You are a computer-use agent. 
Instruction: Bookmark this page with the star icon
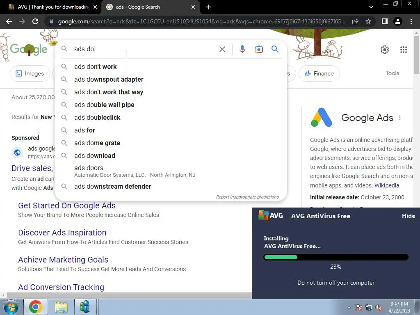368,21
